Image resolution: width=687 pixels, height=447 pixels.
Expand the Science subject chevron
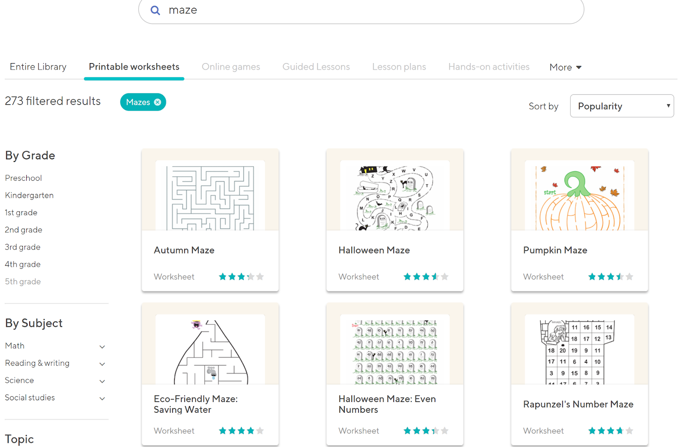coord(102,381)
